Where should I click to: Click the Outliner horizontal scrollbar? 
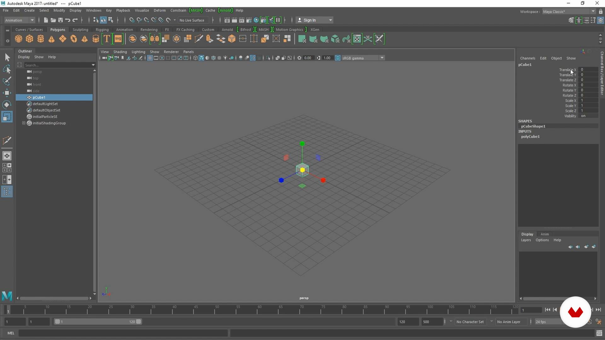click(54, 298)
